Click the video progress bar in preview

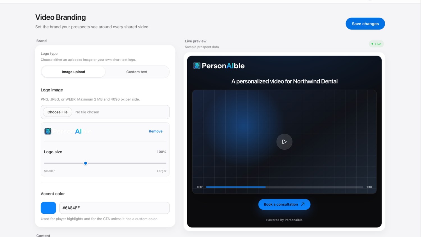(285, 187)
